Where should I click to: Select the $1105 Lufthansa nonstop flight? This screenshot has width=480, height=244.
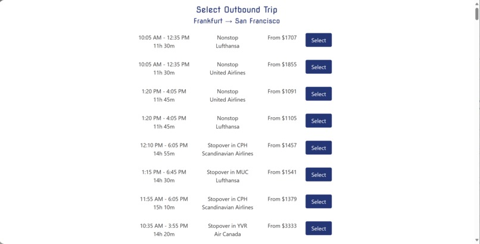(x=319, y=121)
